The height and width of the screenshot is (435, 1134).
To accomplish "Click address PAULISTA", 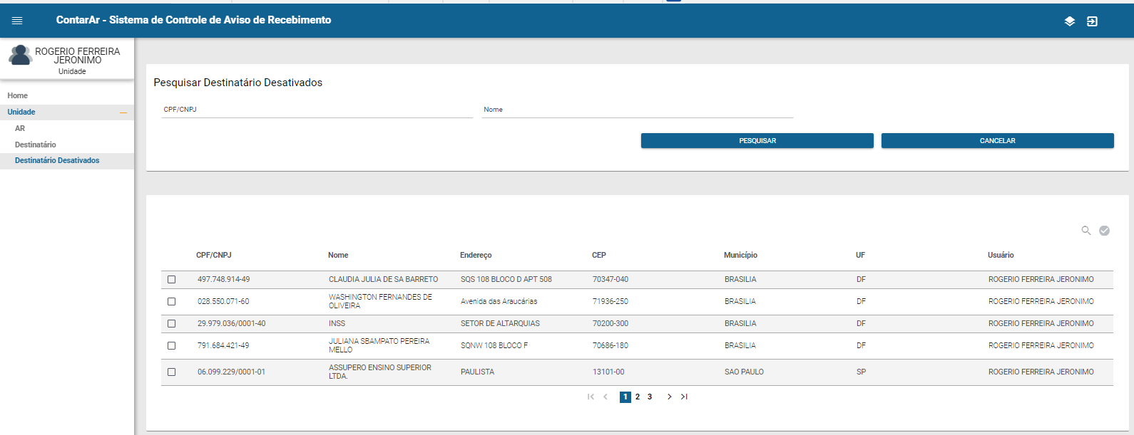I will (477, 372).
